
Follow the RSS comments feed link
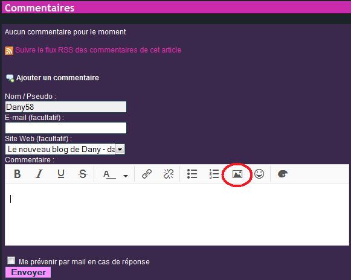[x=98, y=50]
